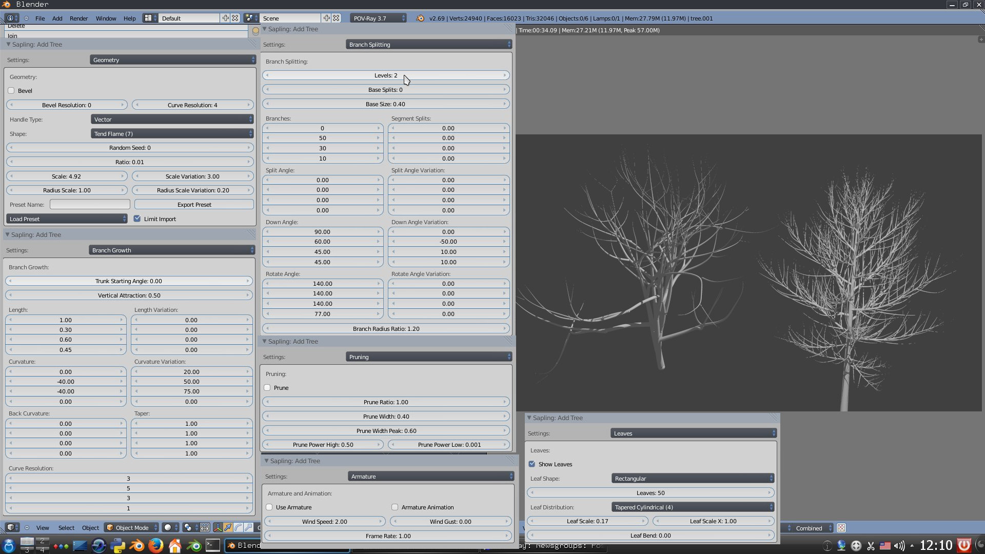Uncheck the Show Leaves checkbox

pos(532,464)
